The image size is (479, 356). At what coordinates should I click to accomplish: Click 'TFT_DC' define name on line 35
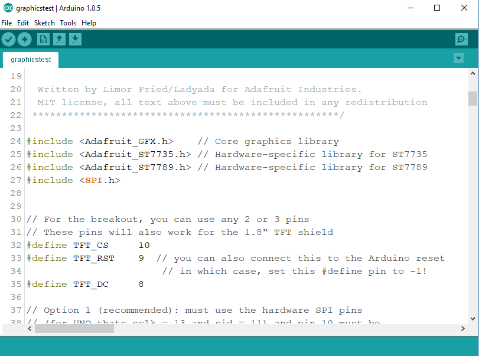[x=91, y=284]
